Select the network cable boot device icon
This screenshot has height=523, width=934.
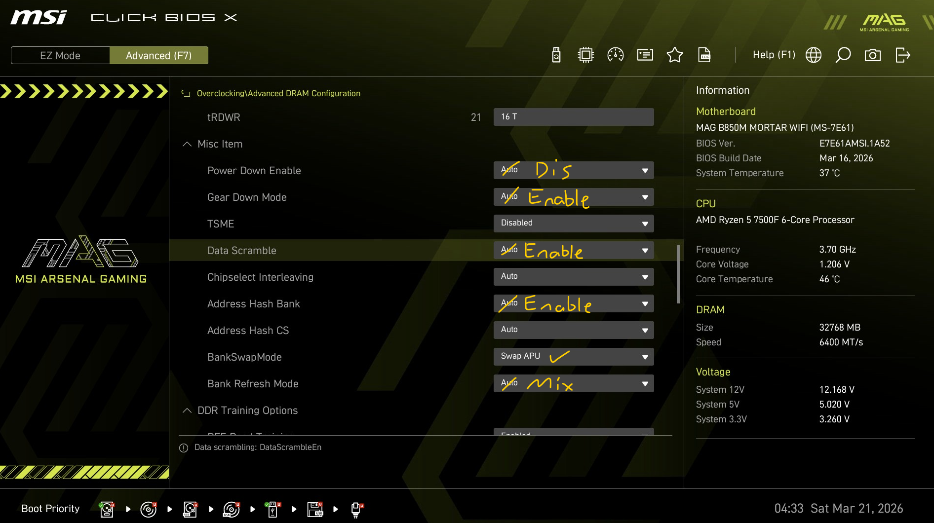tap(356, 510)
